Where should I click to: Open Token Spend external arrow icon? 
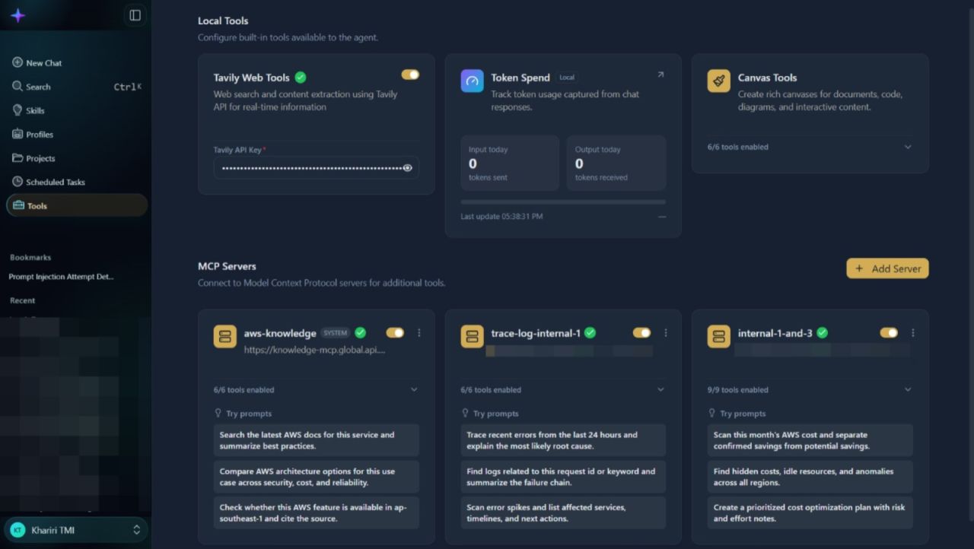(660, 75)
